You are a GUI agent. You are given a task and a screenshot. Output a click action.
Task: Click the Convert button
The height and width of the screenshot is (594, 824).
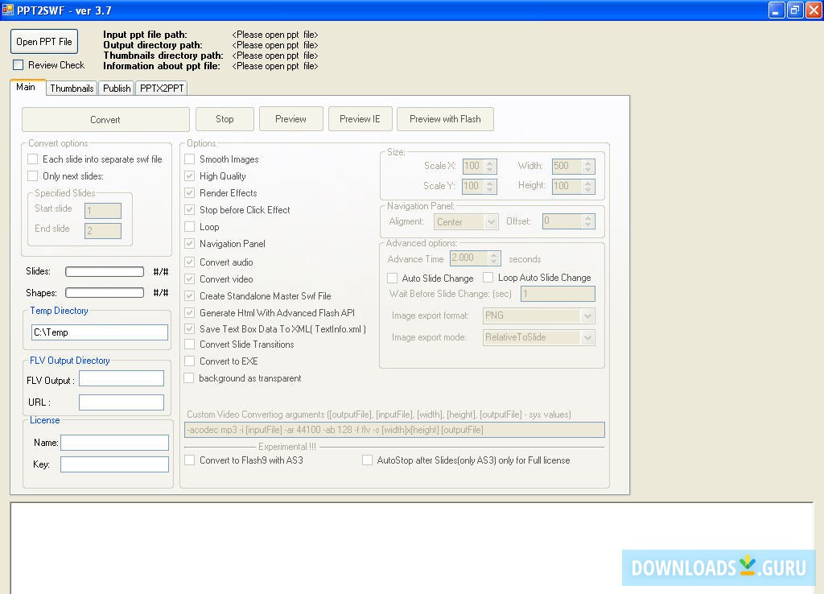click(105, 118)
